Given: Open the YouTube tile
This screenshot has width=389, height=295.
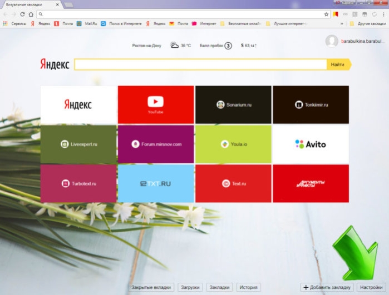Looking at the screenshot, I should (x=156, y=104).
